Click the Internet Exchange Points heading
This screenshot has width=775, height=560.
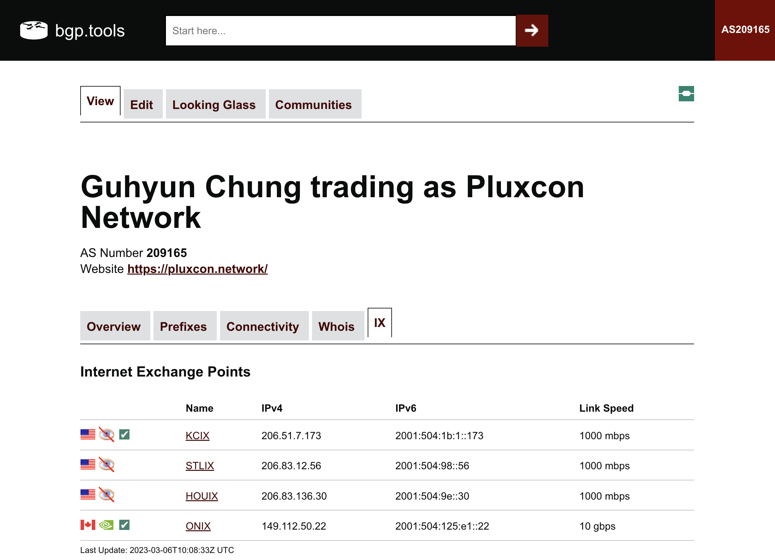click(x=165, y=372)
